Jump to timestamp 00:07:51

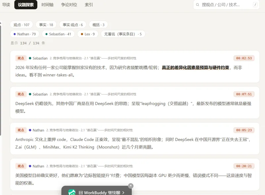pyautogui.click(x=244, y=94)
